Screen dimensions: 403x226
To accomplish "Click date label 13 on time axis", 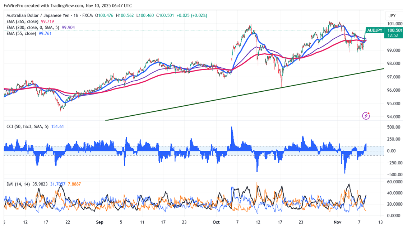I will point(380,222).
